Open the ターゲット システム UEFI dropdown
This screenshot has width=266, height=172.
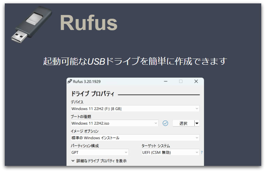(x=171, y=152)
